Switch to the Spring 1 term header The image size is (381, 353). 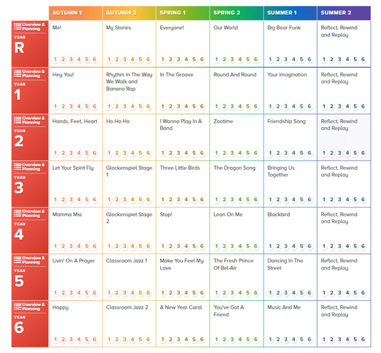(183, 13)
